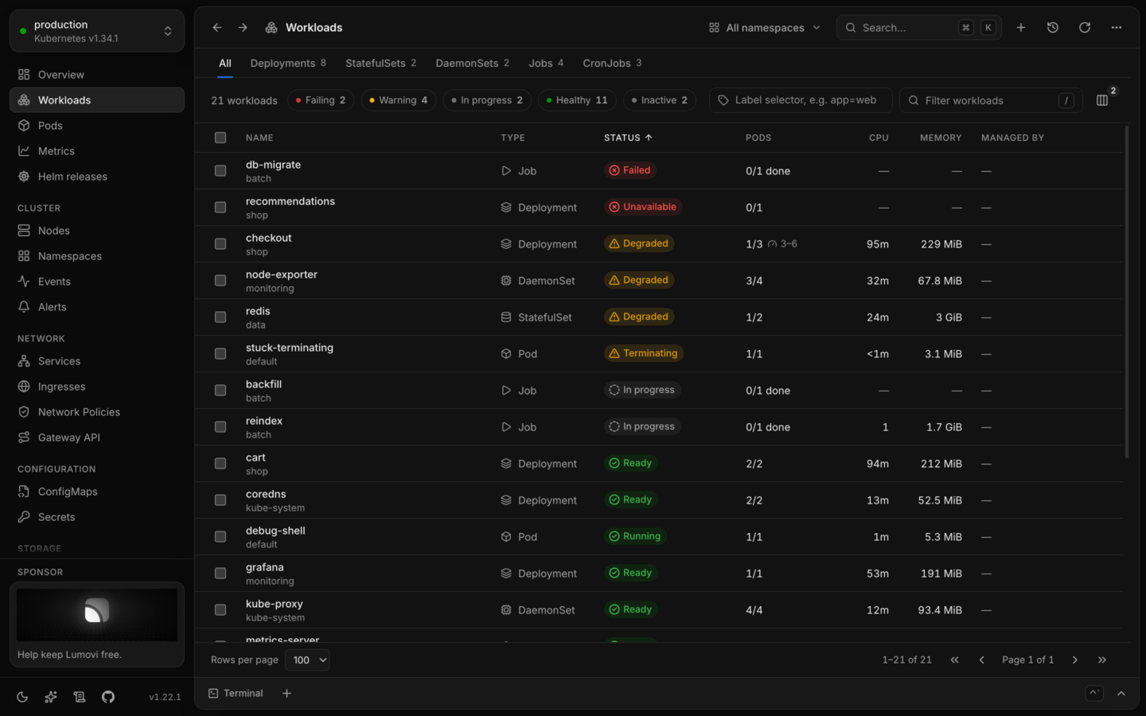Check the redis row checkbox
The width and height of the screenshot is (1146, 716).
click(220, 317)
